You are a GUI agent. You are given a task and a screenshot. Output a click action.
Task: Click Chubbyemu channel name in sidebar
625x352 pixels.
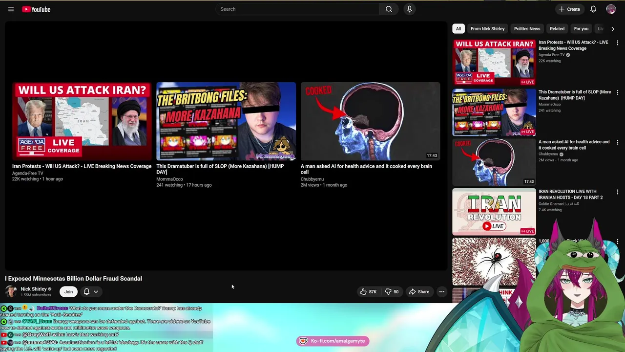[548, 154]
